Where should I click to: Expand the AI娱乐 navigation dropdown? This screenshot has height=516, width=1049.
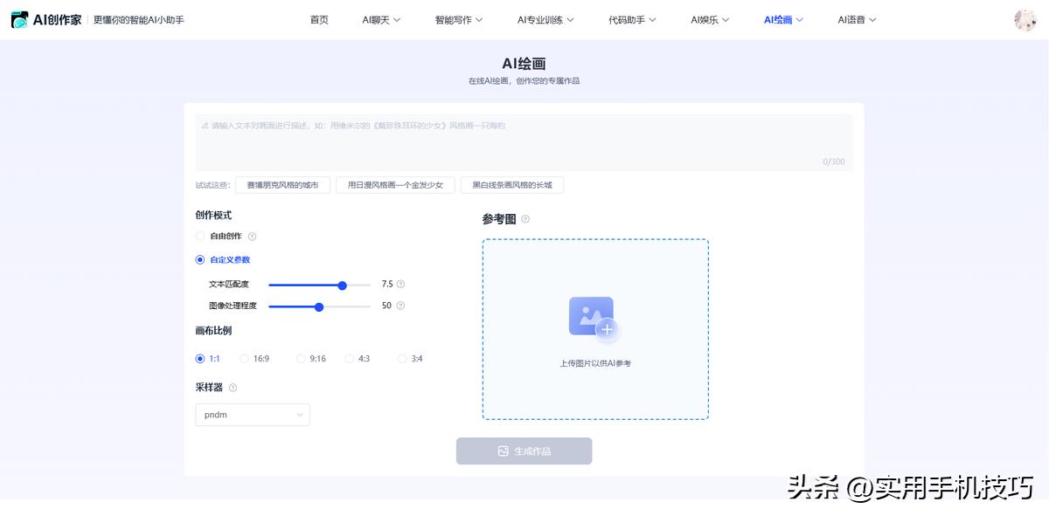710,18
